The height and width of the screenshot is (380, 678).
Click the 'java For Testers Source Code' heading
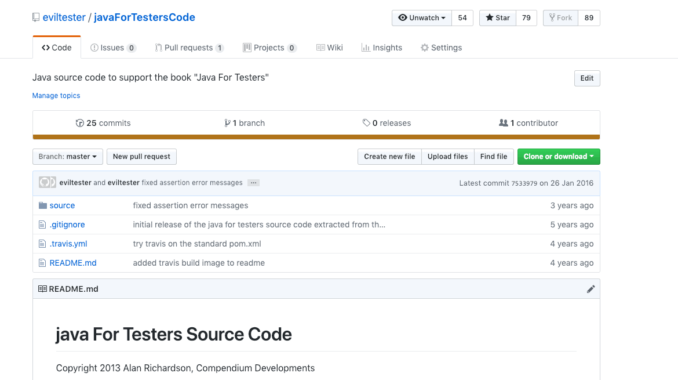click(x=174, y=334)
